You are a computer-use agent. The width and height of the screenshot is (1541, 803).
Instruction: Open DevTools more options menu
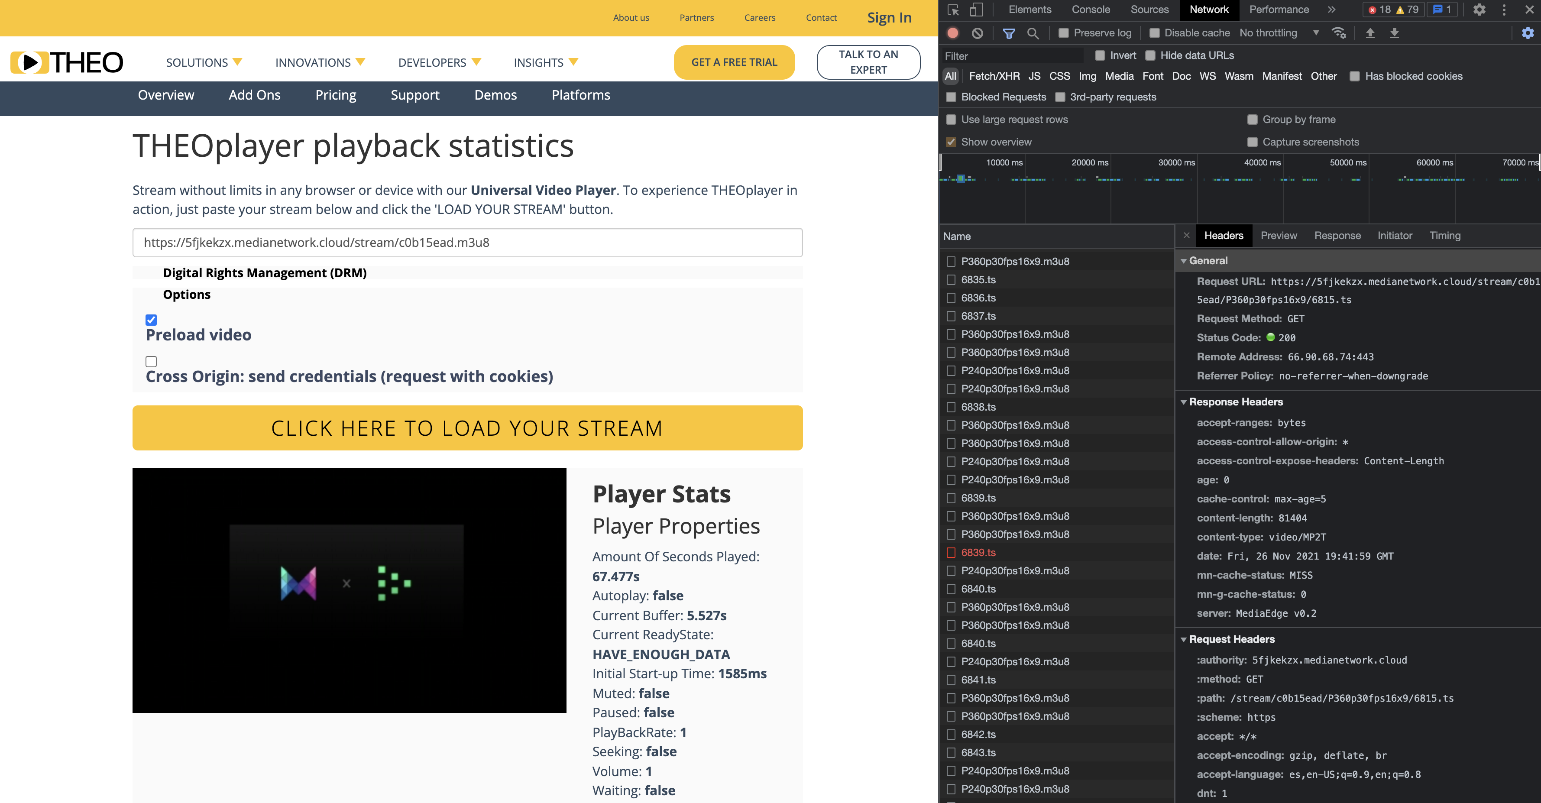[1504, 10]
